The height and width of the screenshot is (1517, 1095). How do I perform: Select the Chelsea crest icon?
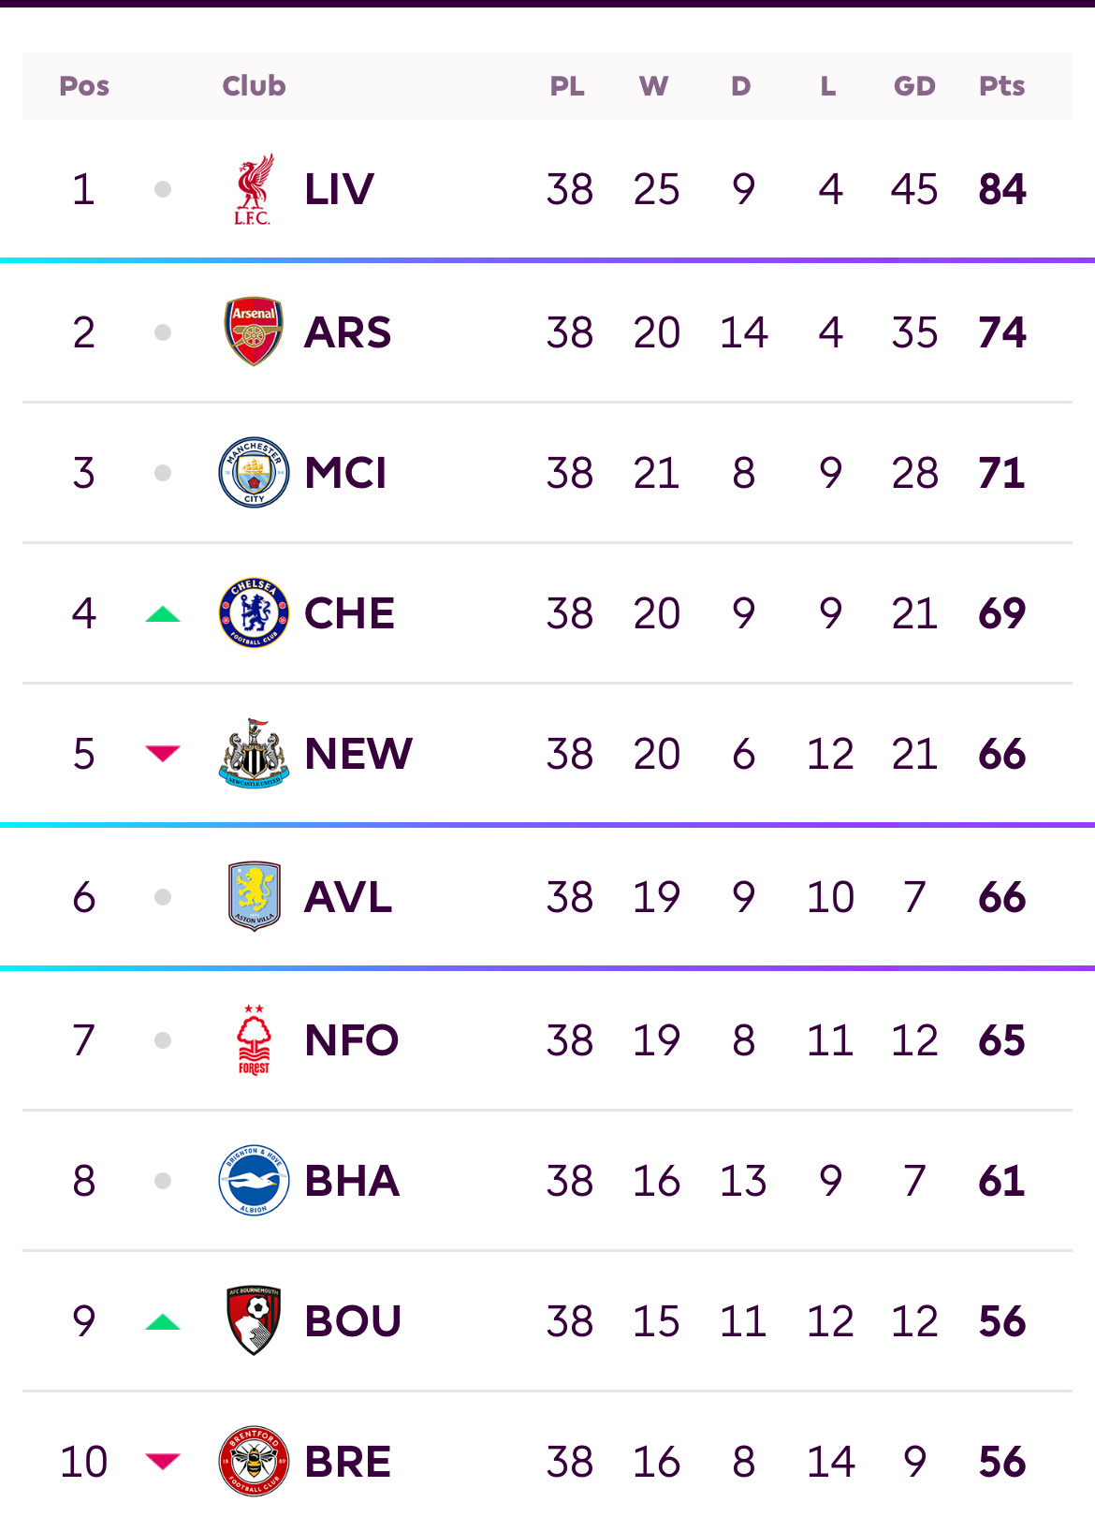pos(254,613)
